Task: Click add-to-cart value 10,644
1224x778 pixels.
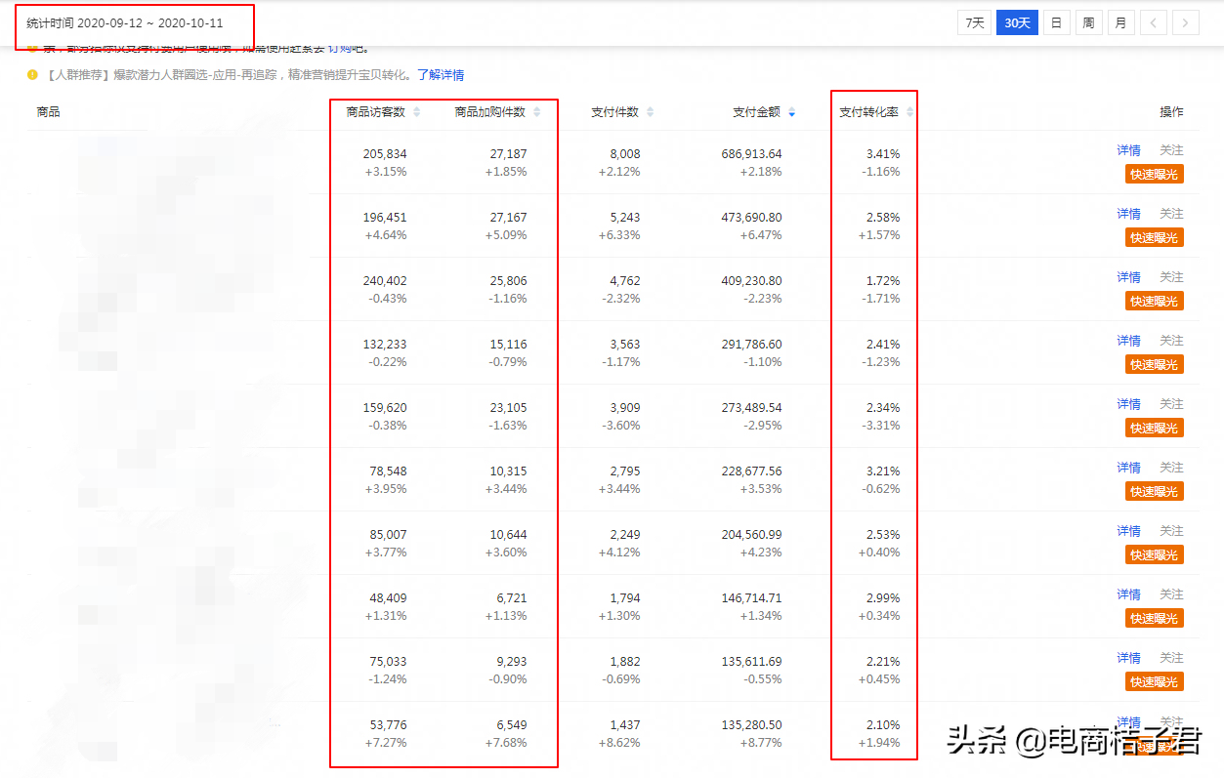Action: [508, 535]
